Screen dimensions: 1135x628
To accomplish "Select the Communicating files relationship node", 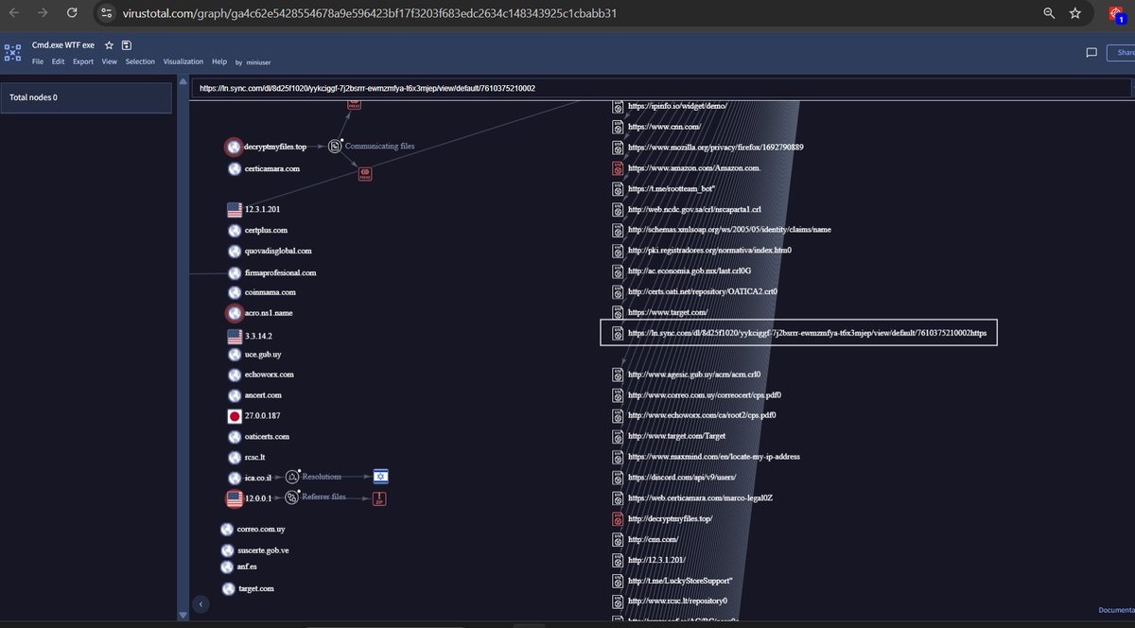I will 336,147.
